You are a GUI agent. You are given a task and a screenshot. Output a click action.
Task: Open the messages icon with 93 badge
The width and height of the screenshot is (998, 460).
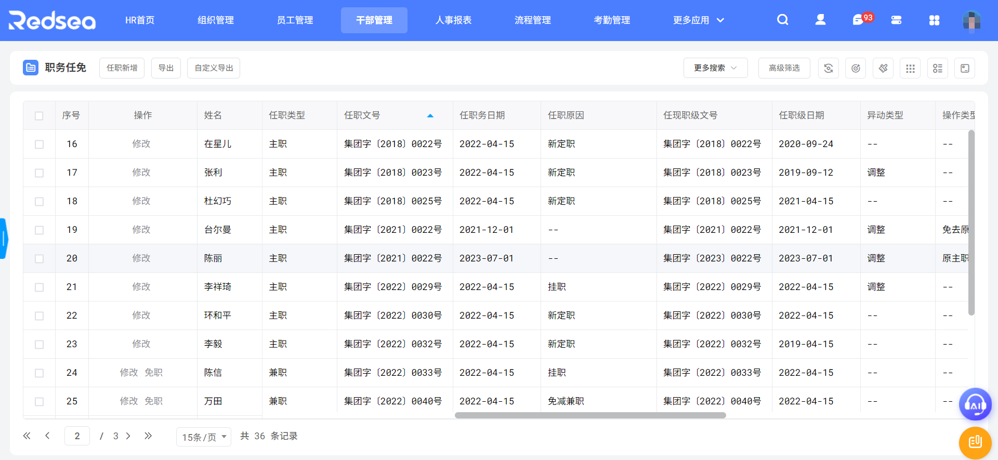[858, 20]
